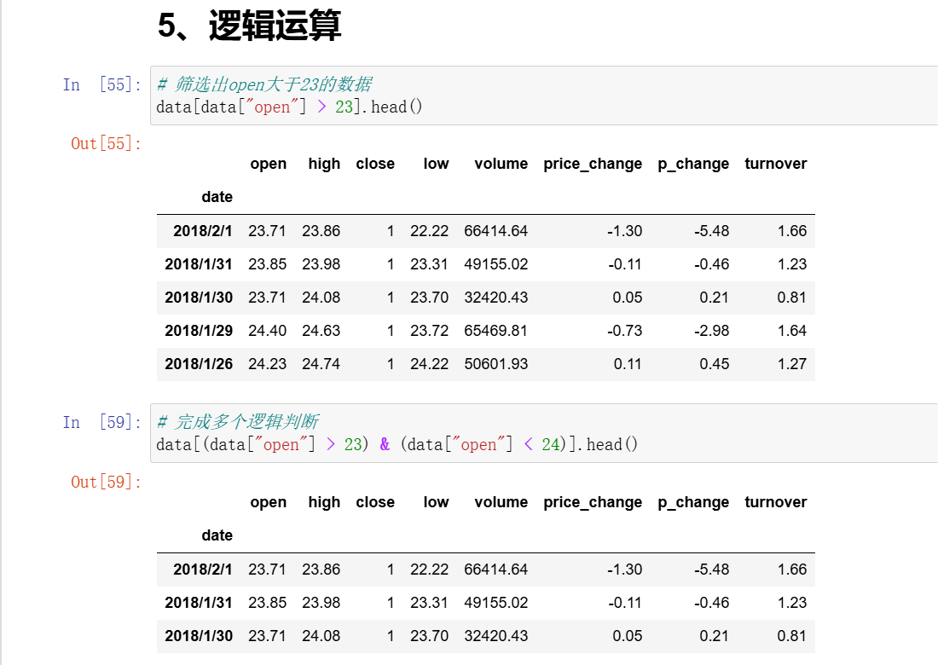Click row label 2018/2/1 in Out[59] table

(x=203, y=570)
